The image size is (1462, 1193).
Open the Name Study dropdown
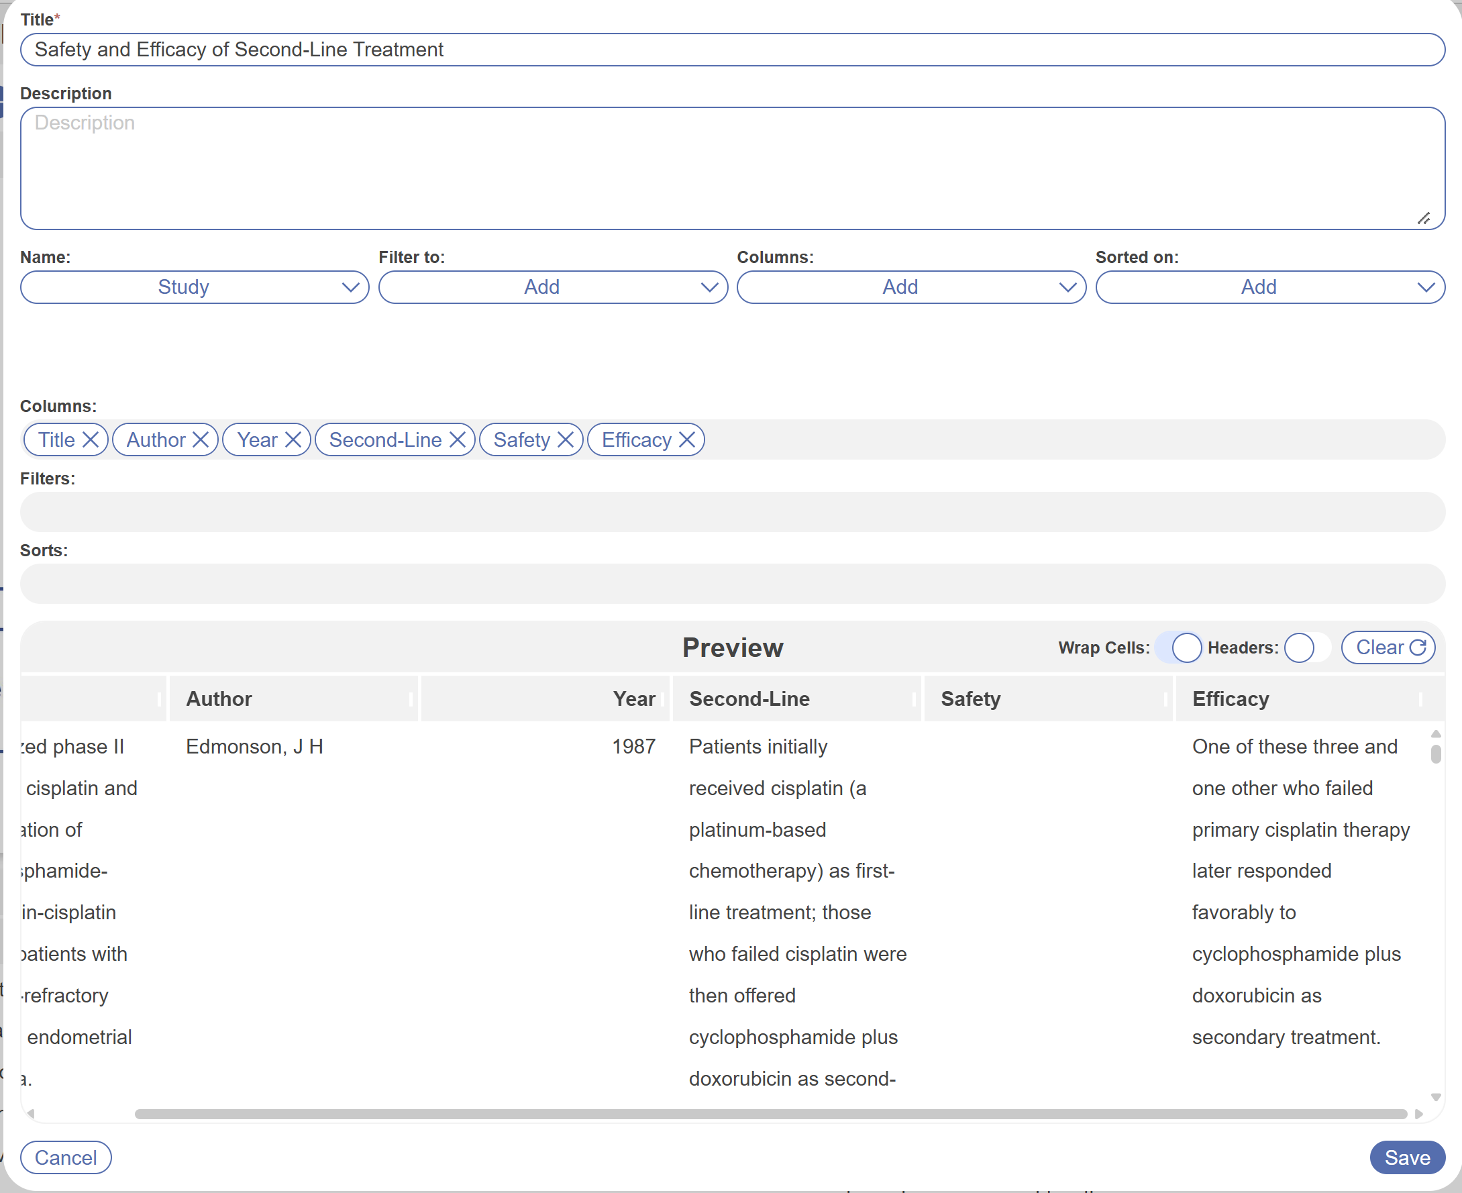[195, 287]
